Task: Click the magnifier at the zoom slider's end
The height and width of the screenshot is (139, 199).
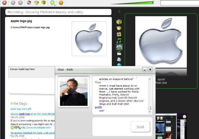Action: (152, 2)
